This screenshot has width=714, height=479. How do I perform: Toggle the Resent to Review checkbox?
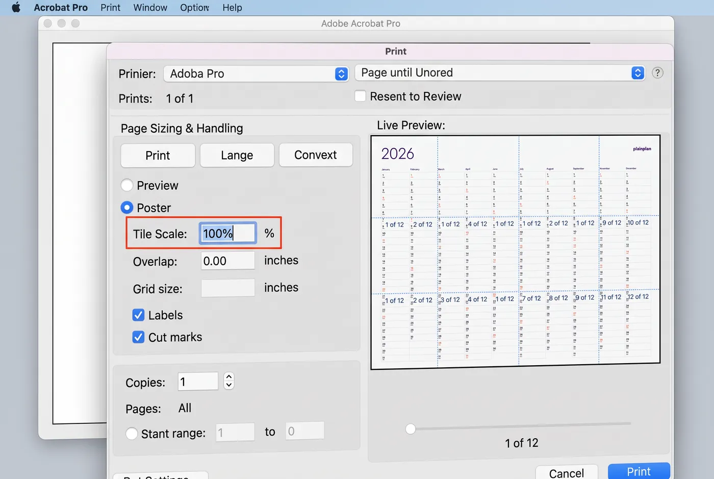coord(361,96)
